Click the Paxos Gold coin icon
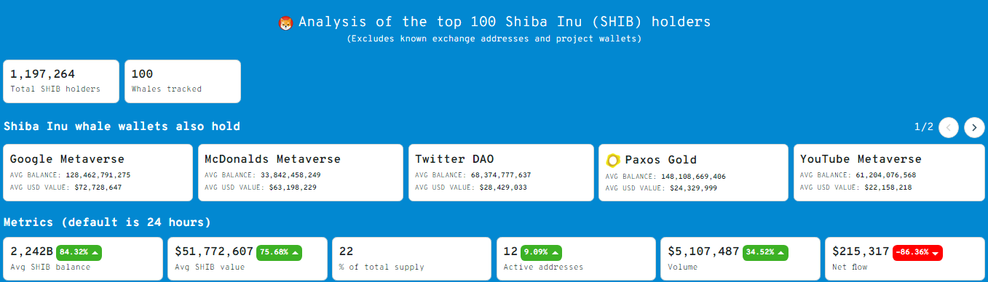The height and width of the screenshot is (282, 988). [x=613, y=160]
